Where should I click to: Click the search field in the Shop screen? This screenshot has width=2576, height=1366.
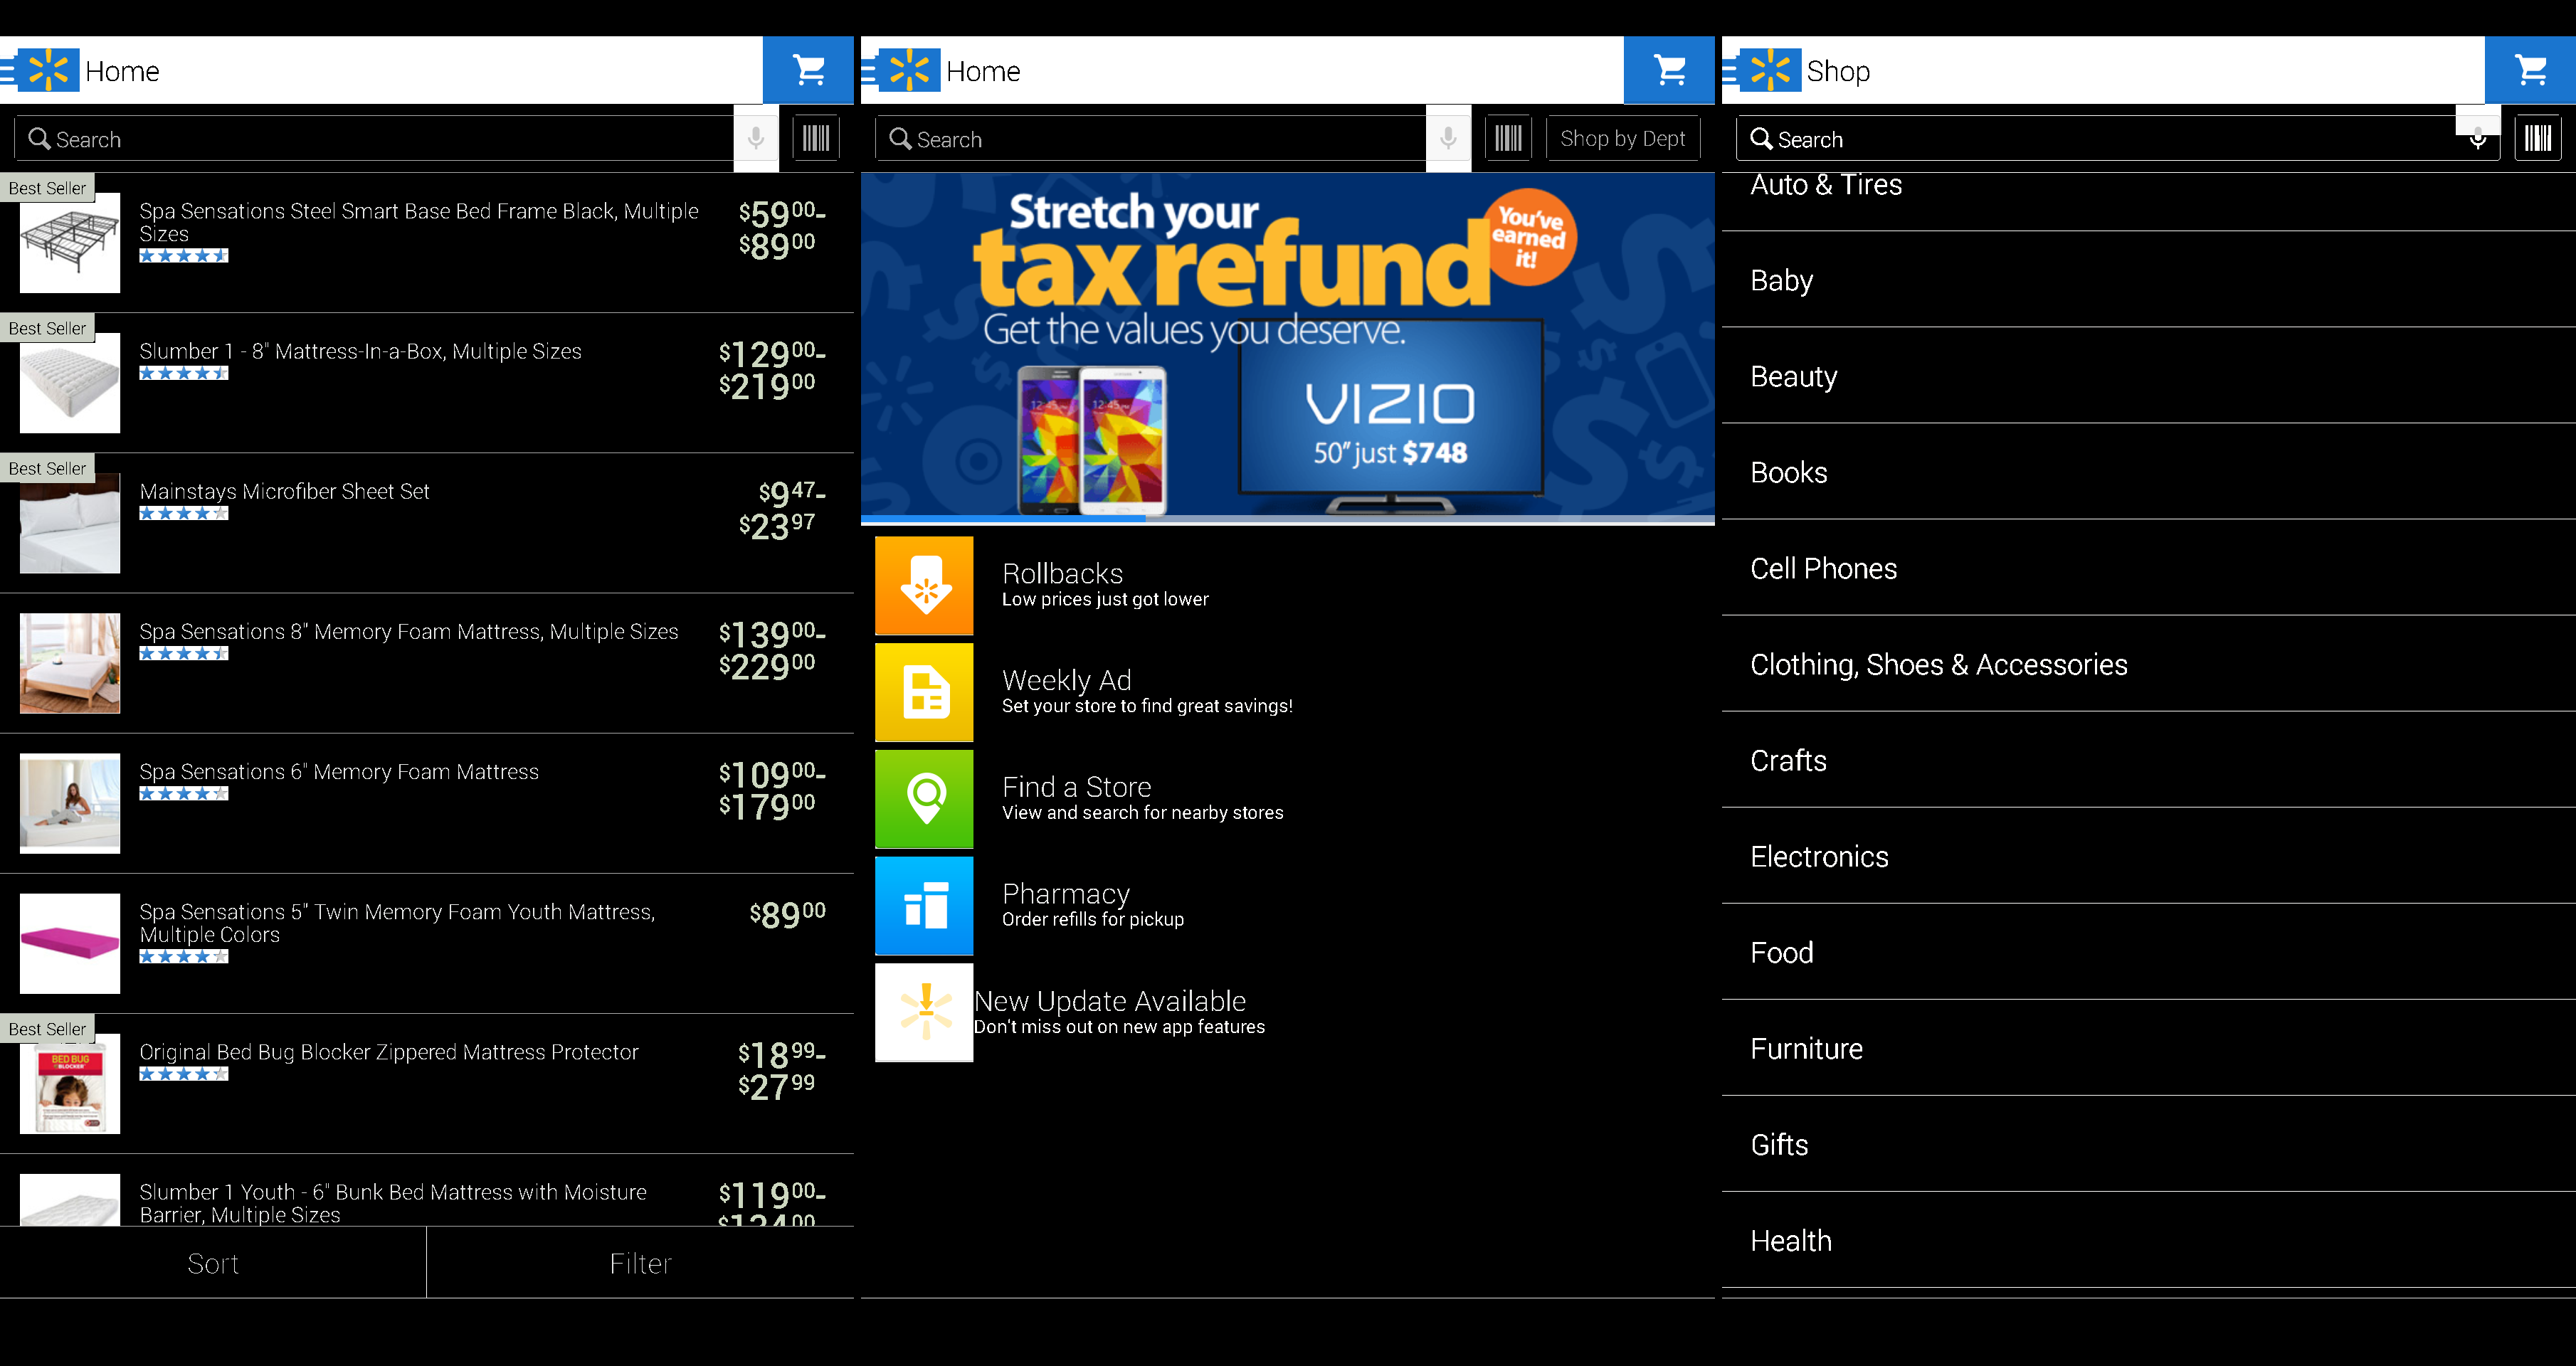coord(2100,138)
